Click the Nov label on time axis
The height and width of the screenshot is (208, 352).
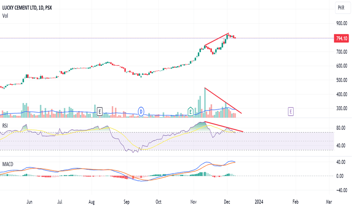coord(193,202)
